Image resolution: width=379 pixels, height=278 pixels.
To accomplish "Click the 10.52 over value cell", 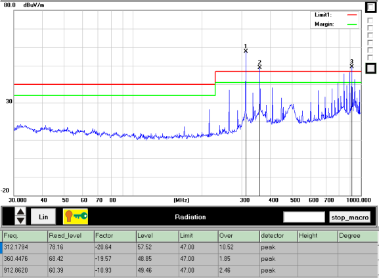I will pyautogui.click(x=239, y=248).
